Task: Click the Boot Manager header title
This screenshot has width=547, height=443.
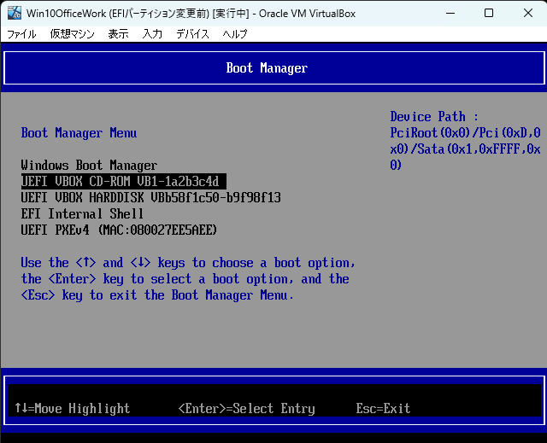Action: pyautogui.click(x=267, y=68)
